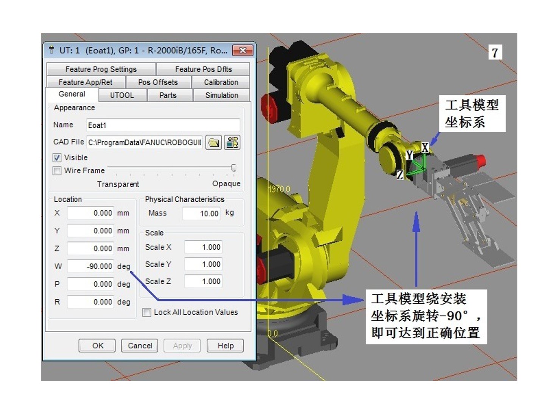Click the Mass field showing 10.00

pyautogui.click(x=201, y=213)
